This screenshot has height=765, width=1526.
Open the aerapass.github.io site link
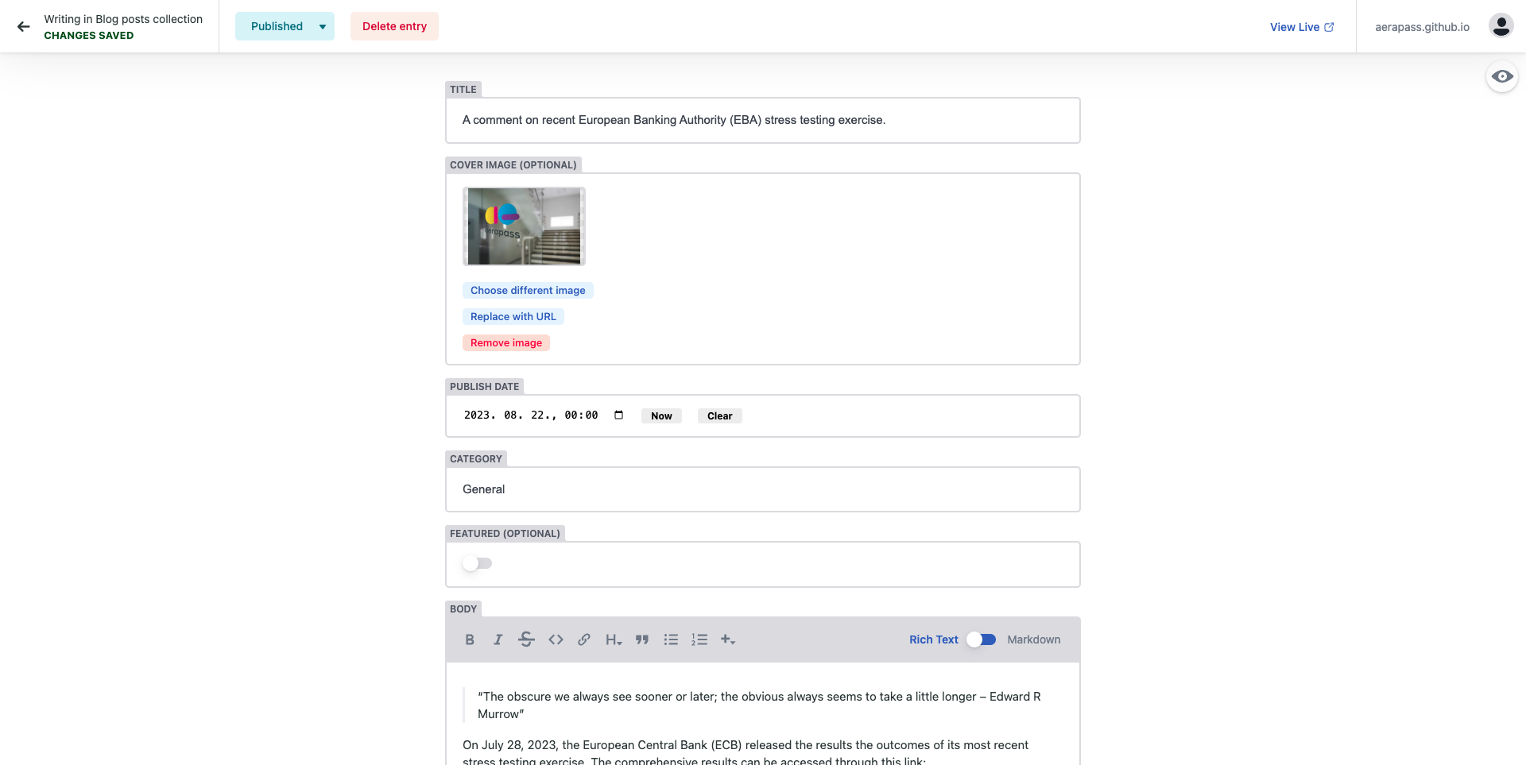tap(1422, 27)
